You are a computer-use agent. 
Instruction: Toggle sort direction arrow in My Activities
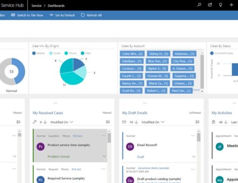226,122
